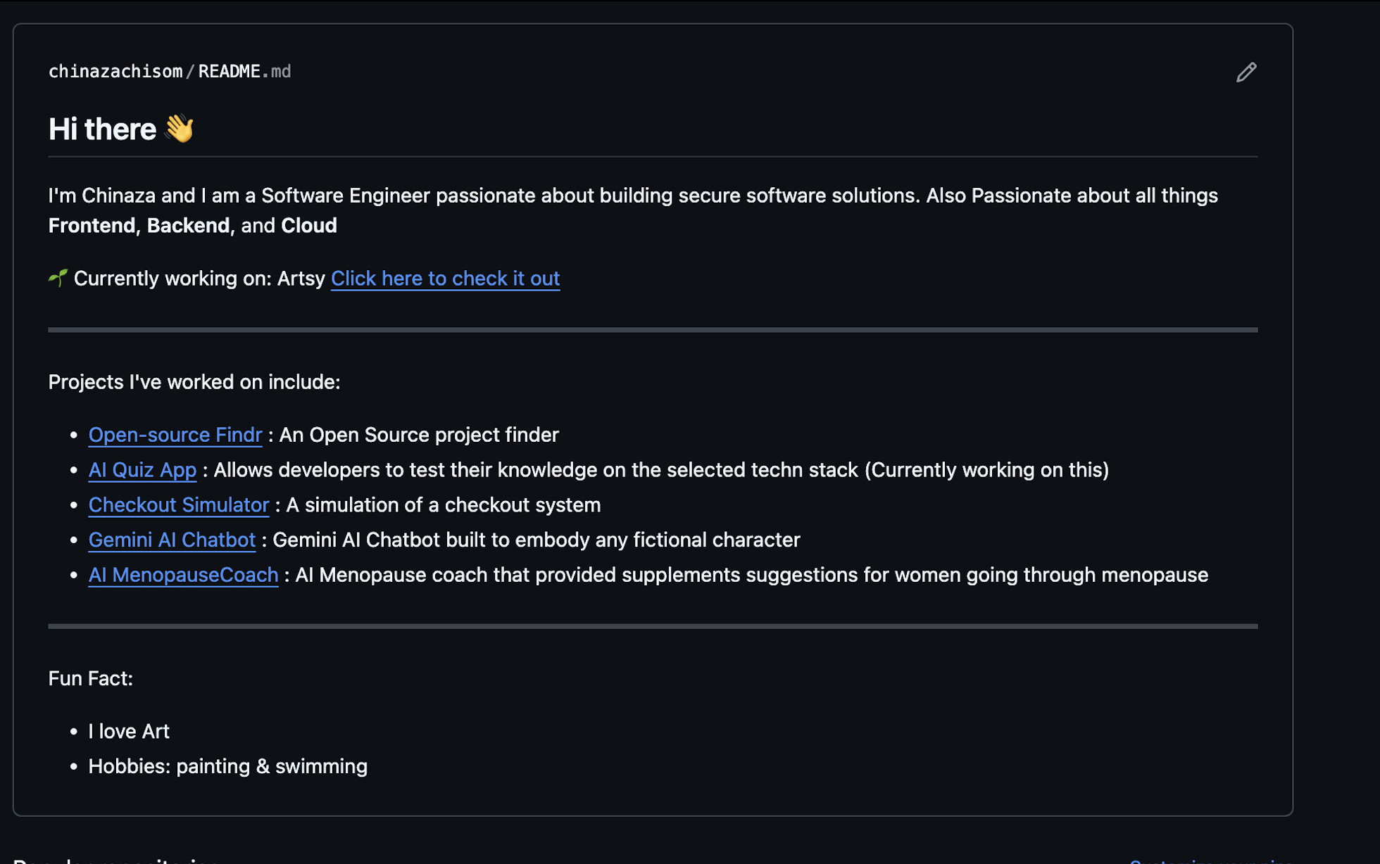Visit the Checkout Simulator project link
Viewport: 1380px width, 864px height.
click(178, 505)
